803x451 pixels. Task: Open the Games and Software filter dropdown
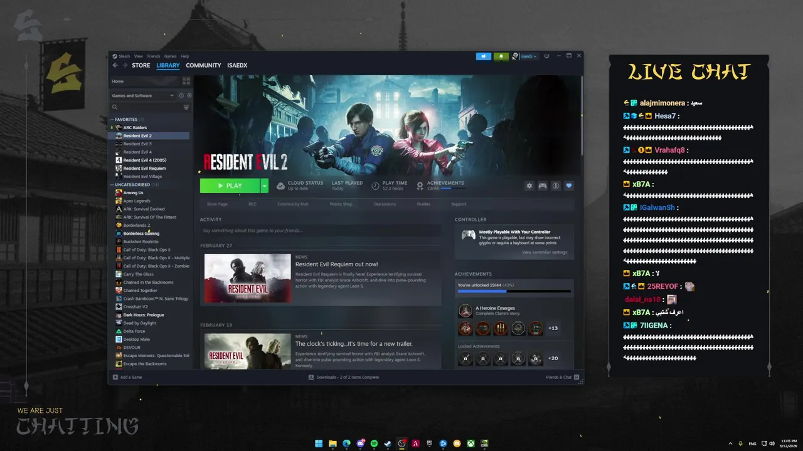pos(142,96)
